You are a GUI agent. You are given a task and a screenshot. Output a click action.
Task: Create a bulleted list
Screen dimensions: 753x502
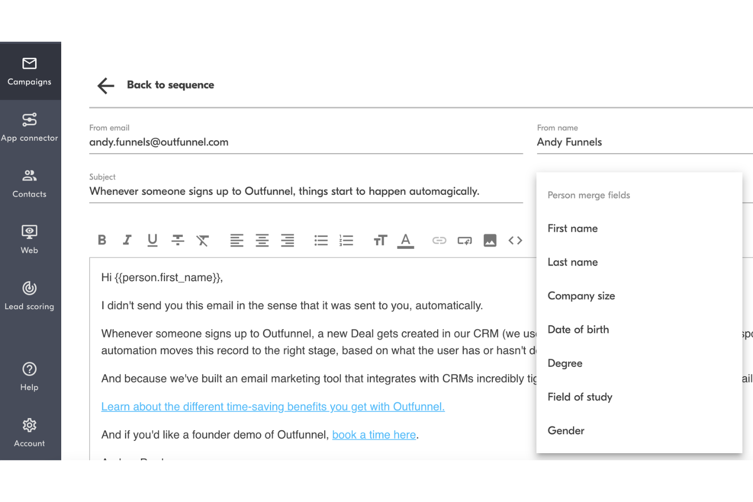click(x=321, y=240)
